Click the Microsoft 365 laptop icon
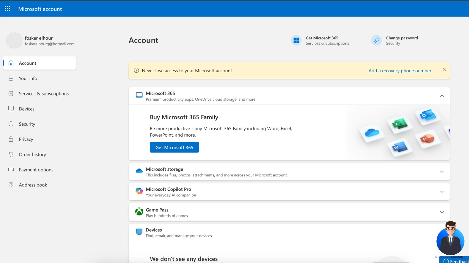 click(139, 95)
